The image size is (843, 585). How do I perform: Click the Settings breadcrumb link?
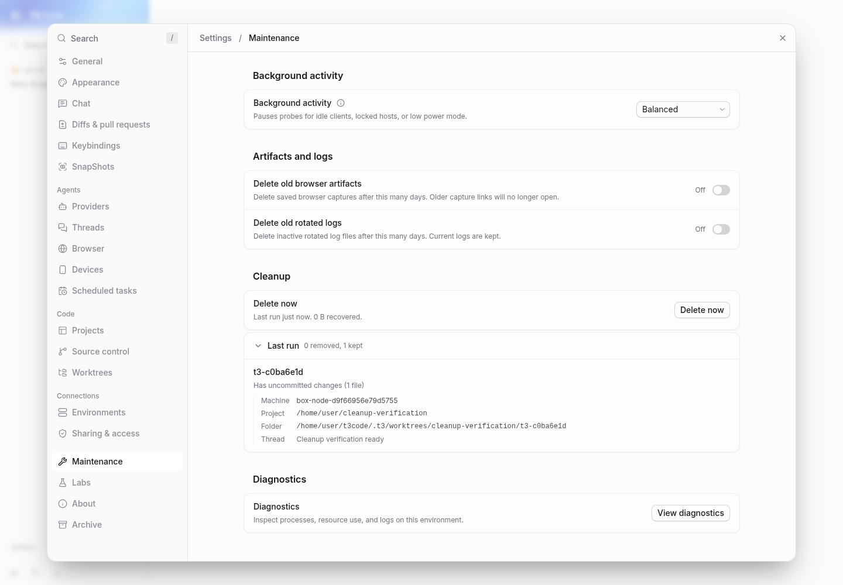pyautogui.click(x=215, y=38)
